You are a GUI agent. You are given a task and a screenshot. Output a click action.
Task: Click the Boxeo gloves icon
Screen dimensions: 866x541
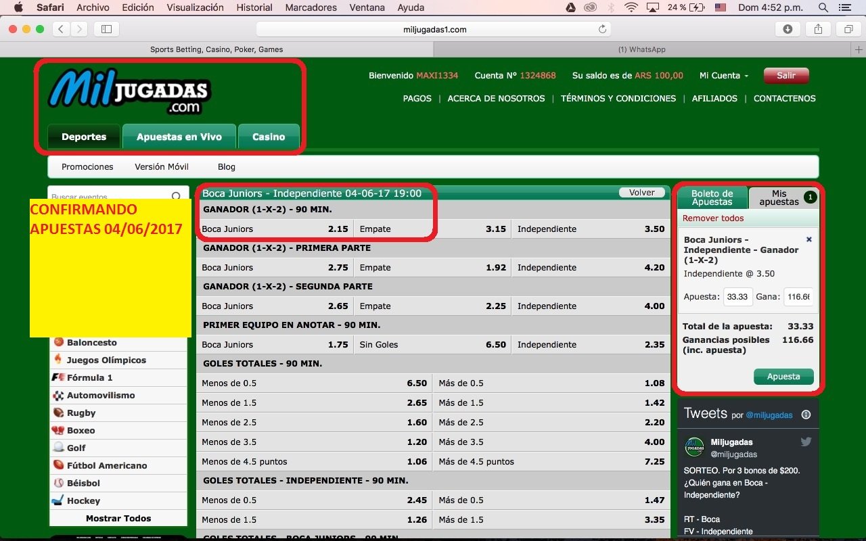click(59, 430)
